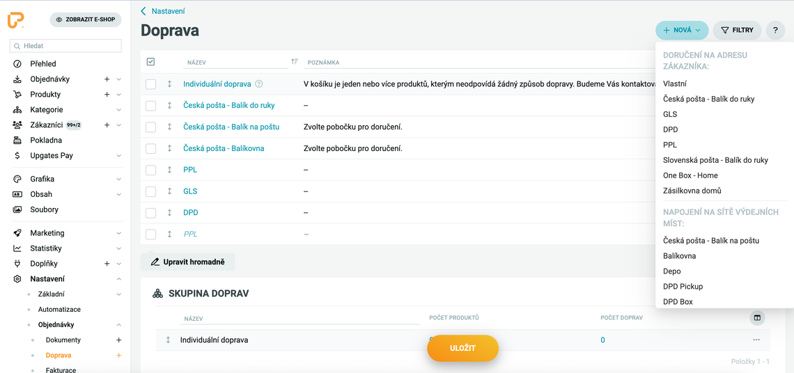Open column settings icon in Skupina doprav
Screen dimensions: 794x373
[756, 318]
